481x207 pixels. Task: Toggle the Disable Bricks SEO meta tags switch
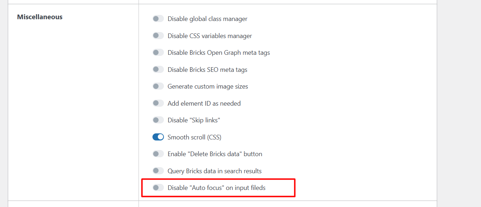pos(158,70)
